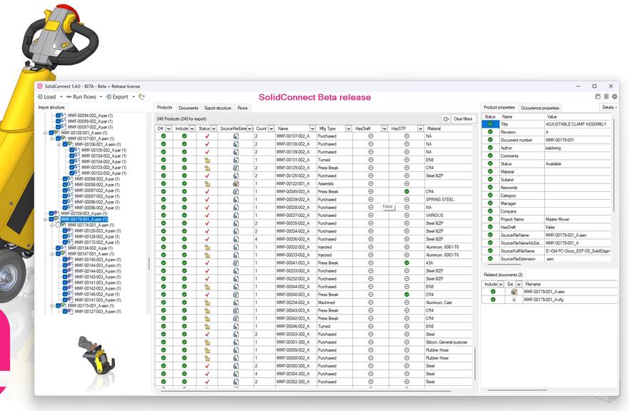Open the Status column filter dropdown
629x411 pixels.
coord(215,128)
